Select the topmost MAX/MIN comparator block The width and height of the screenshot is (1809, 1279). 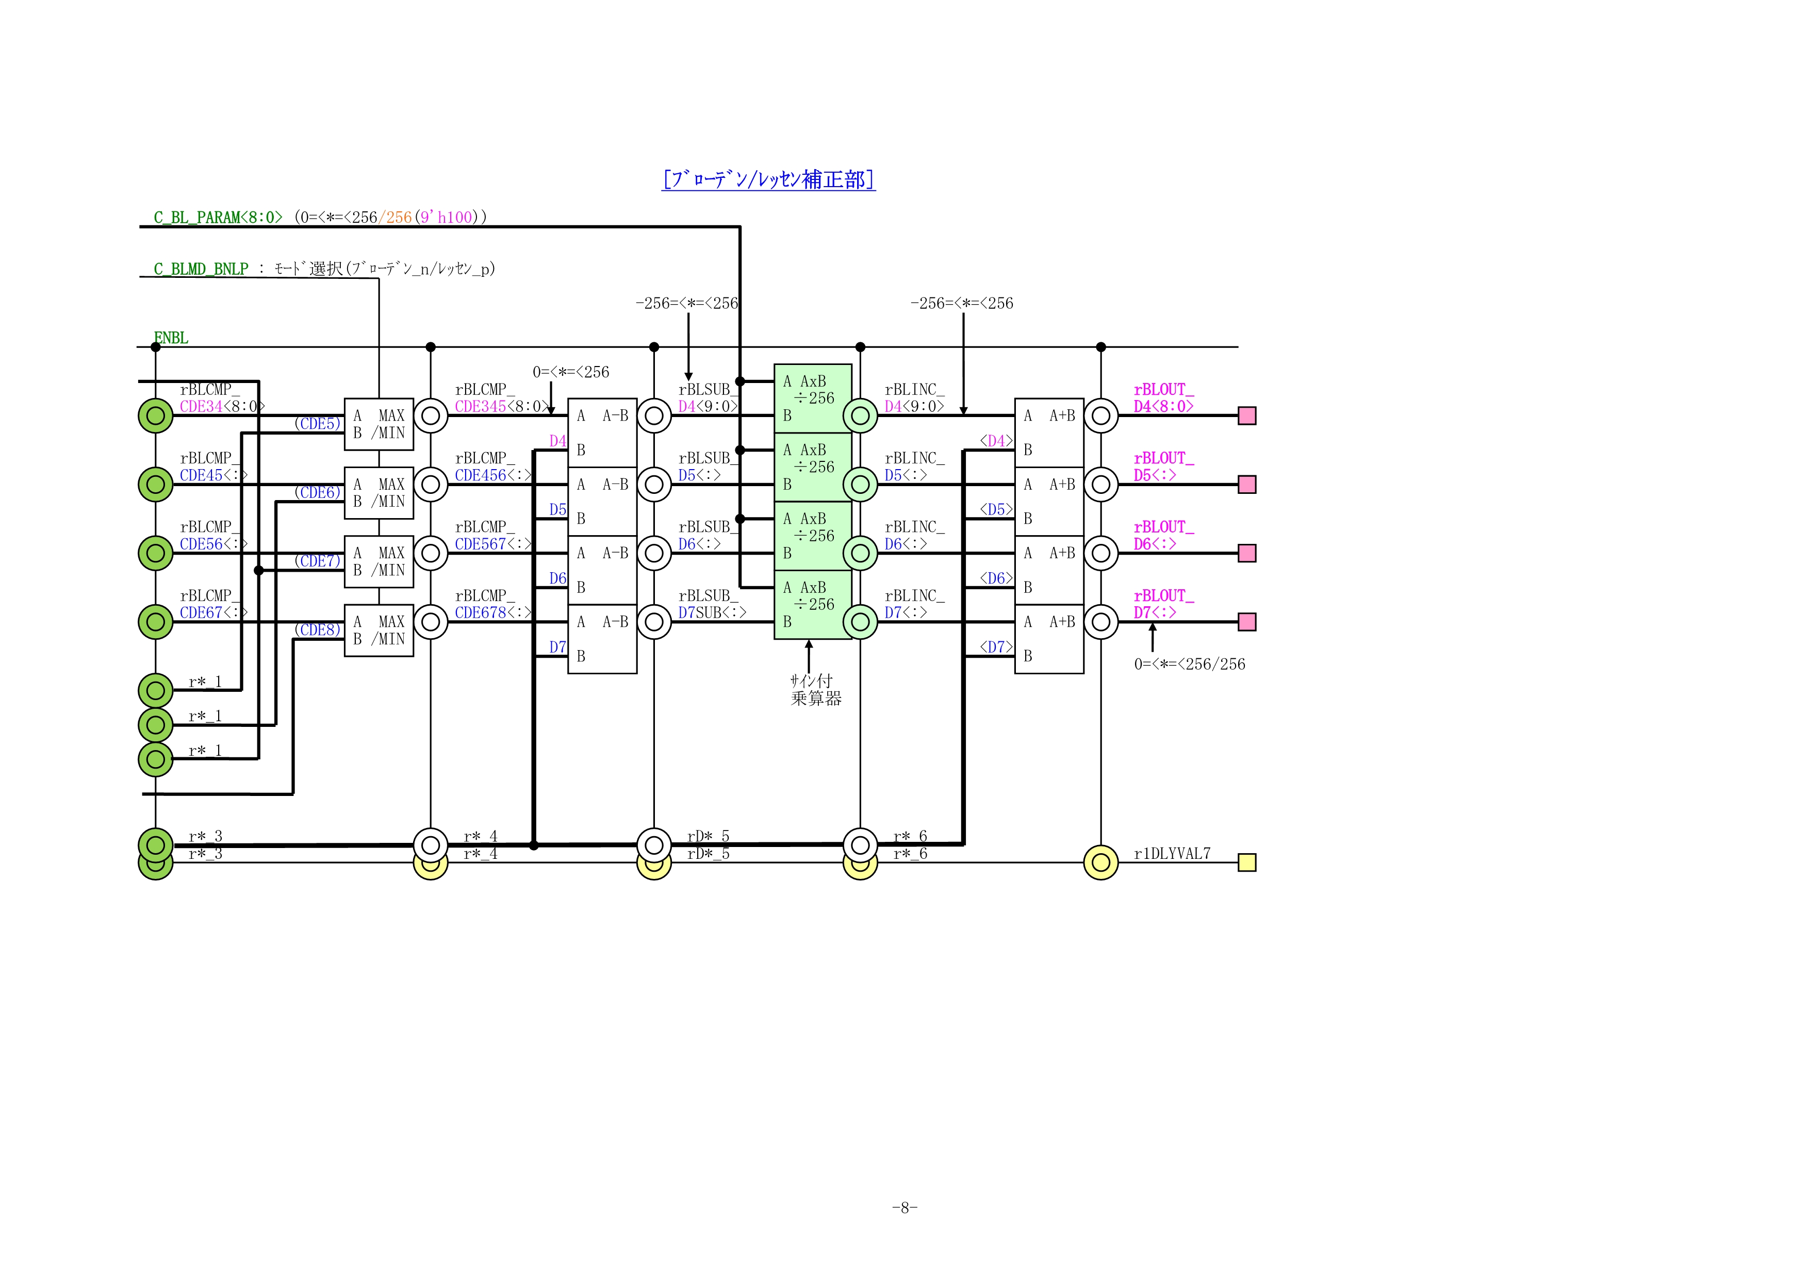click(x=379, y=424)
